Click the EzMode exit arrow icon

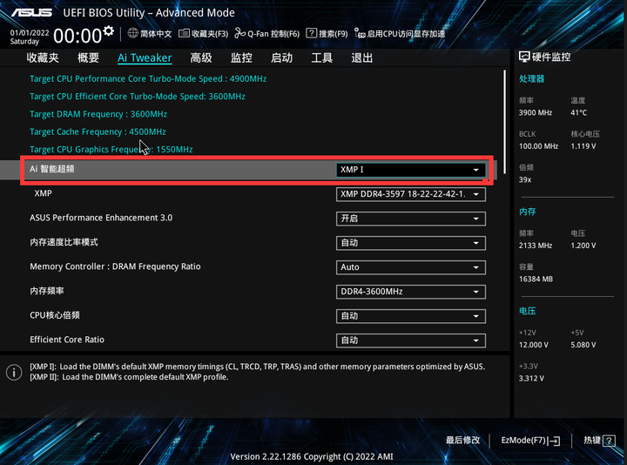coord(555,441)
